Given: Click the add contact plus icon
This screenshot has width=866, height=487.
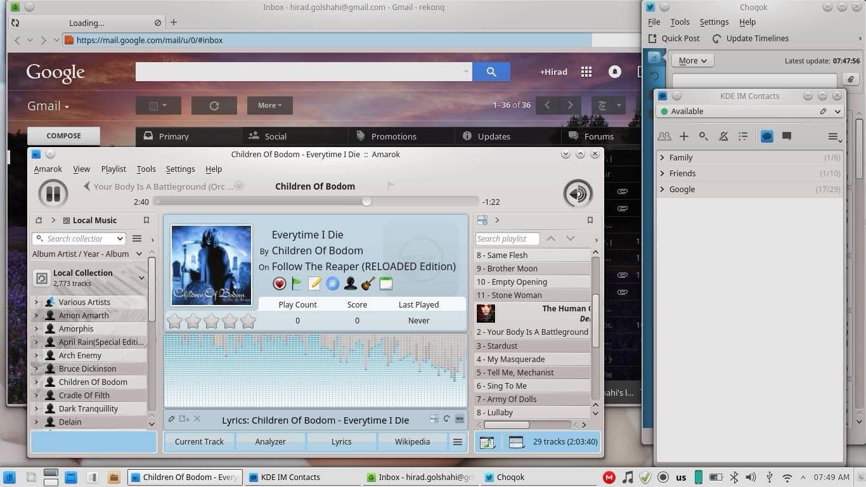Looking at the screenshot, I should pyautogui.click(x=684, y=136).
